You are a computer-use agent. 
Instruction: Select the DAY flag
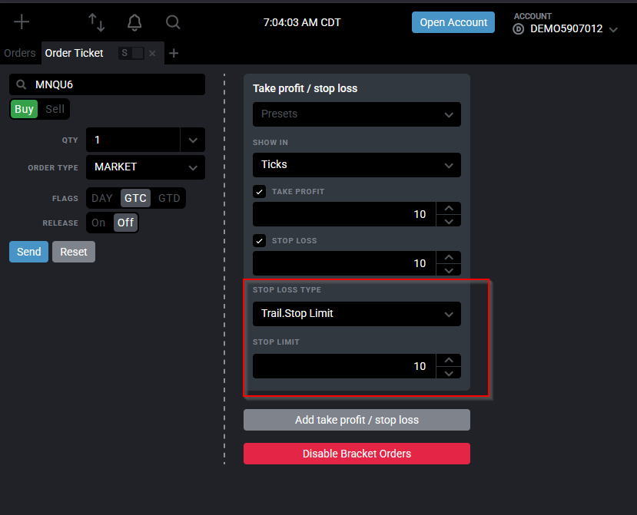[102, 198]
